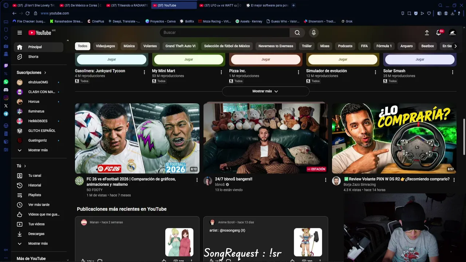Open Playlists in the sidebar
This screenshot has width=466, height=262.
click(39, 195)
